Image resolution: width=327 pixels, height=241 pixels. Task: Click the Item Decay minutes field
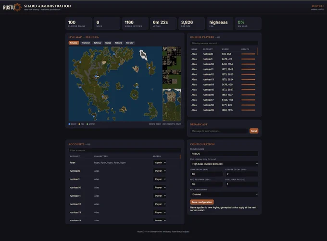(207, 174)
